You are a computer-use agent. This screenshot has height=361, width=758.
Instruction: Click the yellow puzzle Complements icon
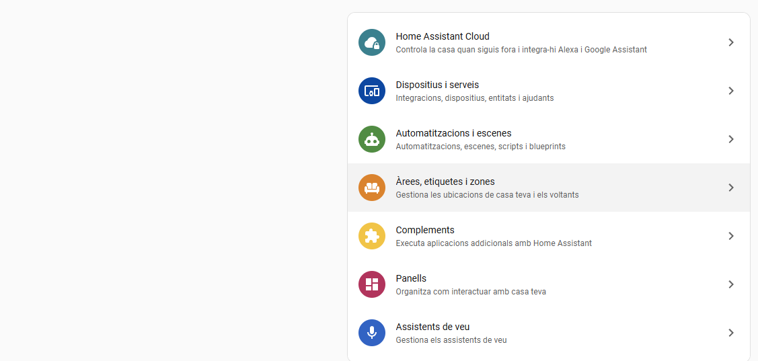pyautogui.click(x=372, y=236)
